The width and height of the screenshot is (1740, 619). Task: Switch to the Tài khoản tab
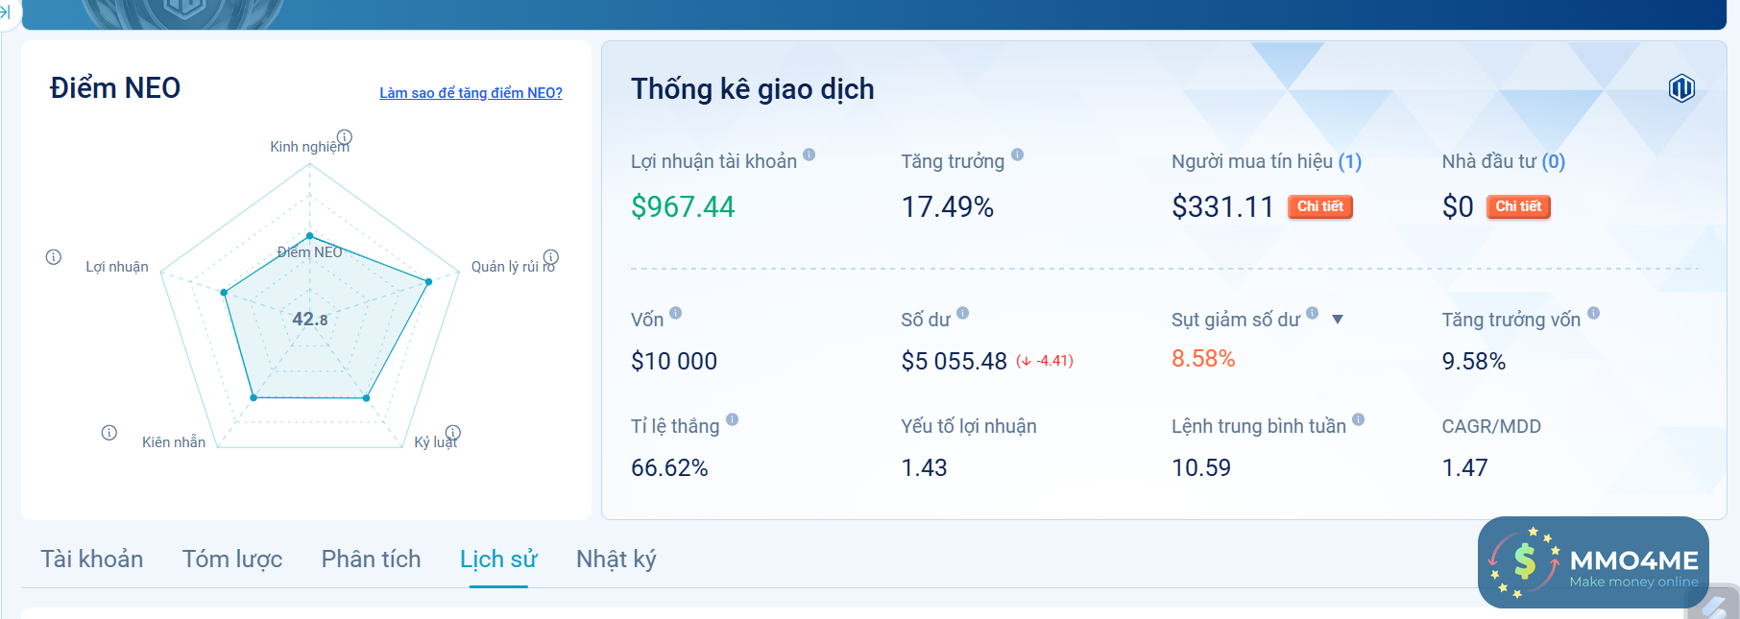(92, 559)
